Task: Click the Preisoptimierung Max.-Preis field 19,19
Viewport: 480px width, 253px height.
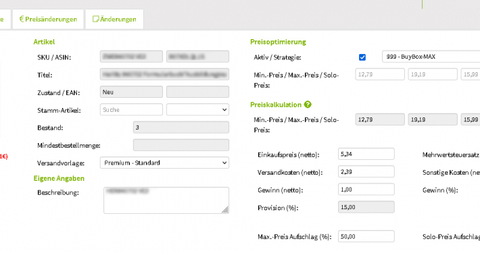Action: coord(433,74)
